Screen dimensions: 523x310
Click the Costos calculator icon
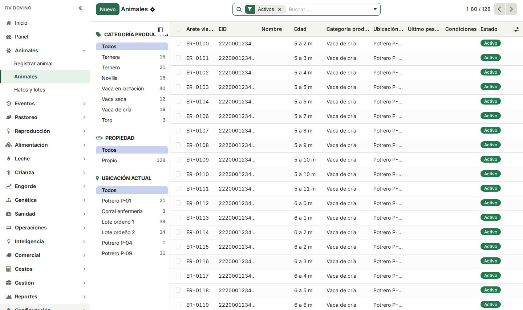click(9, 269)
